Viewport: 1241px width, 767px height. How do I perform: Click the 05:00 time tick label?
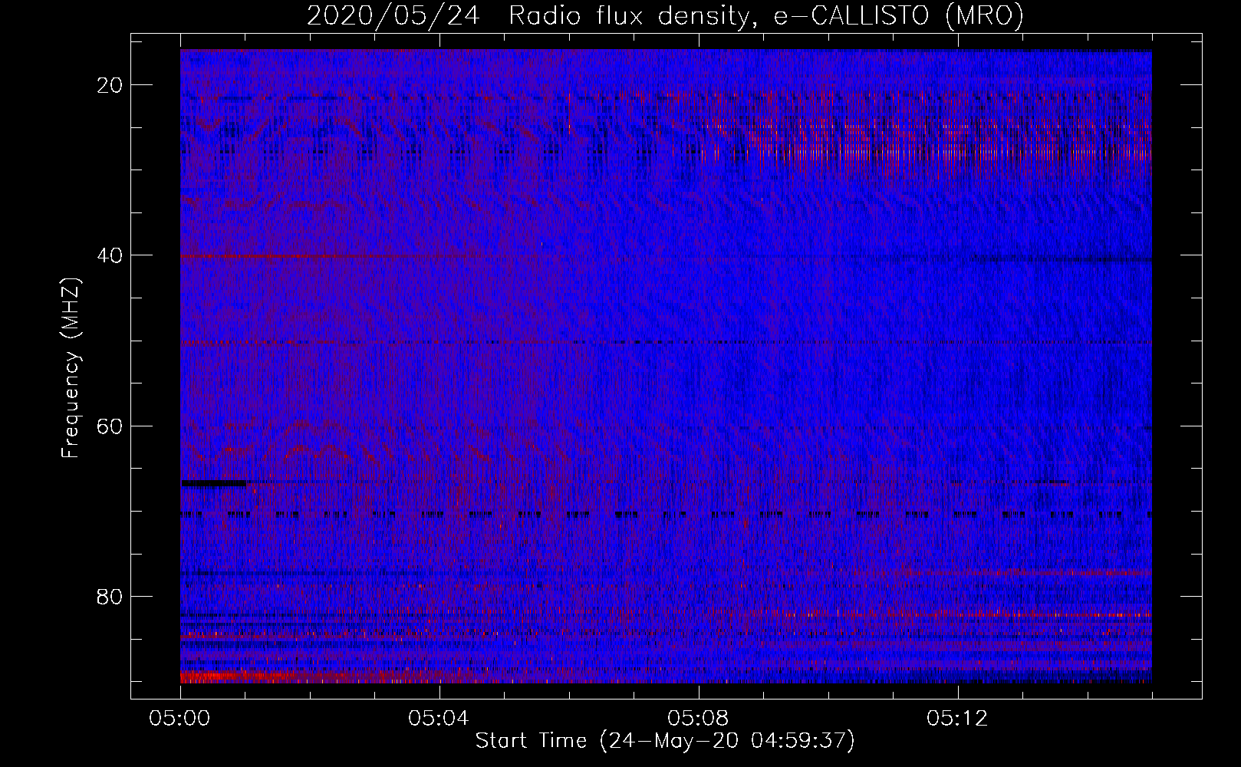pos(180,719)
